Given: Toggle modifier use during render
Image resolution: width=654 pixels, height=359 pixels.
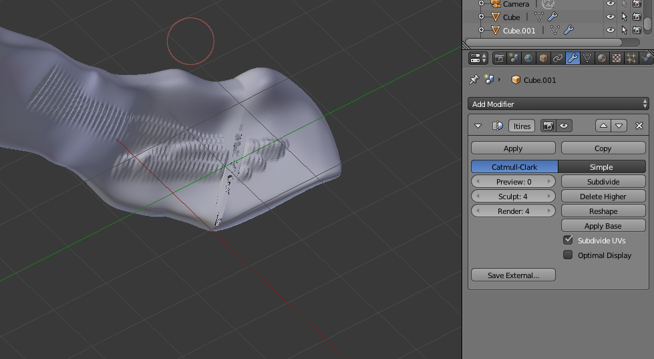Looking at the screenshot, I should point(548,126).
